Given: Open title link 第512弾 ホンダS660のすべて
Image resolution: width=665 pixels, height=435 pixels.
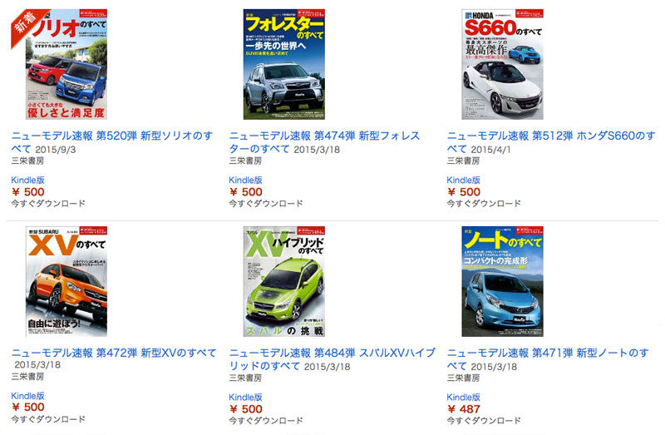Looking at the screenshot, I should pyautogui.click(x=551, y=142).
